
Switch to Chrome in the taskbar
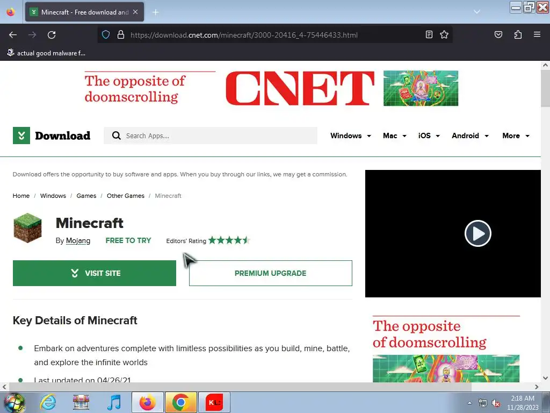click(181, 402)
